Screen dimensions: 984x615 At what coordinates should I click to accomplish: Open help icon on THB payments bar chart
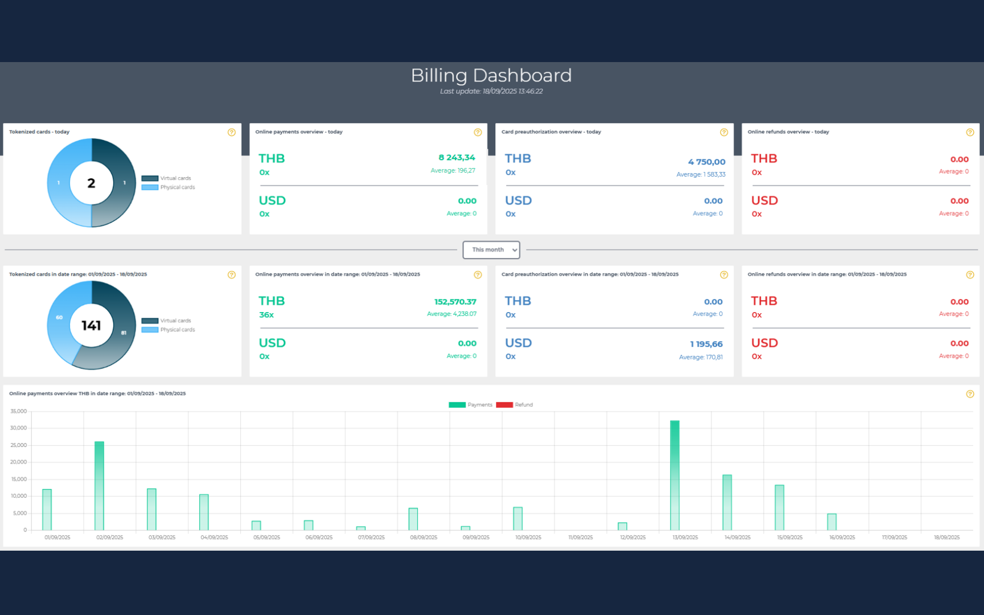pyautogui.click(x=970, y=394)
